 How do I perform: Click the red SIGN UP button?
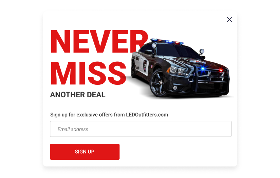coord(85,152)
